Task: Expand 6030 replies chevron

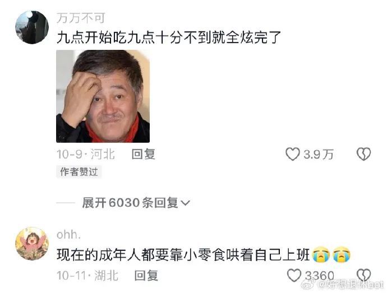Action: pos(185,203)
